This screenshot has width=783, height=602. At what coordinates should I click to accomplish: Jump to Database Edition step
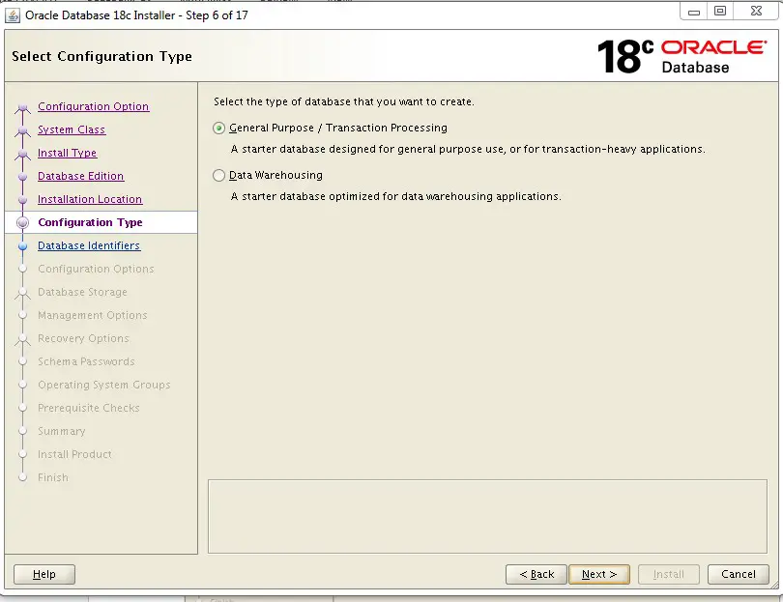(x=81, y=176)
